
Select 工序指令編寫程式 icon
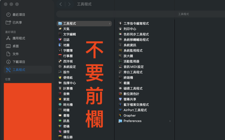[x=120, y=24]
